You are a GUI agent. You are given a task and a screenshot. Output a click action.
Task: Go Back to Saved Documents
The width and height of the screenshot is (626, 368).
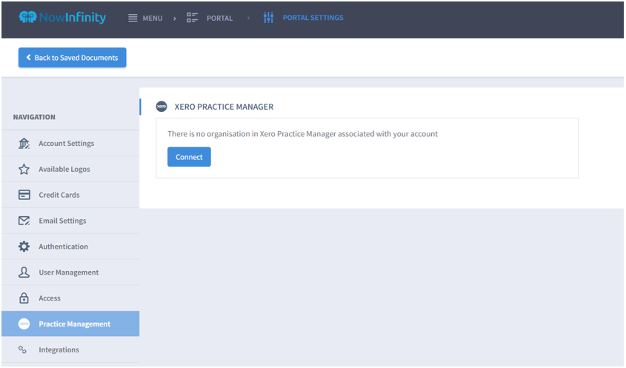pos(73,58)
